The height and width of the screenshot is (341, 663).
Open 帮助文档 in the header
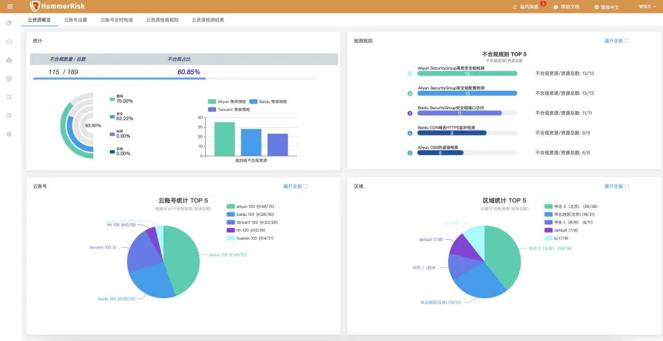click(x=570, y=7)
